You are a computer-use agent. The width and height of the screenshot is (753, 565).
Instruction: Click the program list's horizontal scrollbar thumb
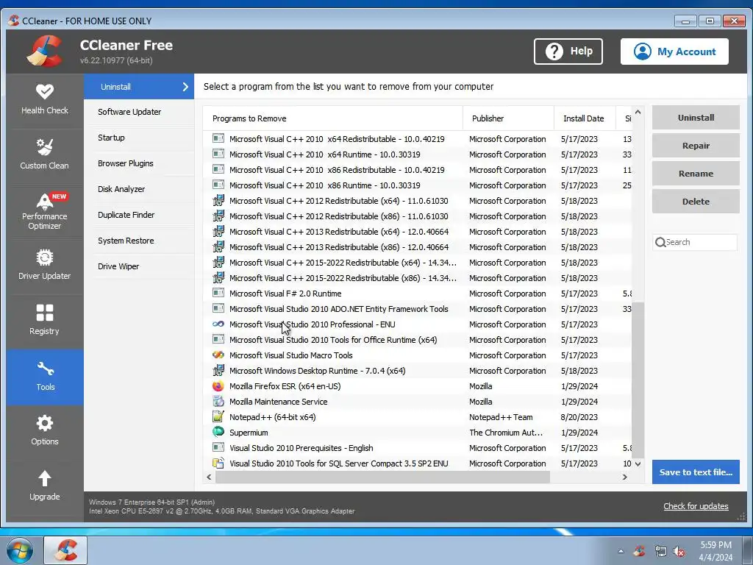point(382,477)
